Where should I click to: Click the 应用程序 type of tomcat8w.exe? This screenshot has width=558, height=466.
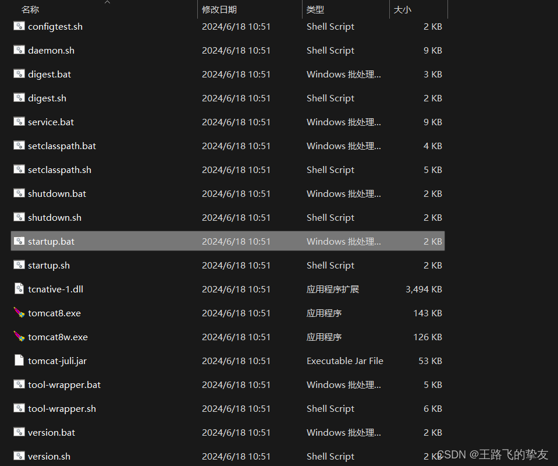[324, 337]
